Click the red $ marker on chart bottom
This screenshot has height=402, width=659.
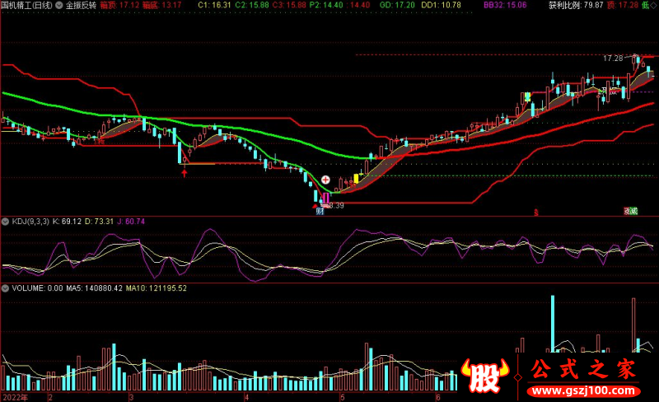(536, 213)
